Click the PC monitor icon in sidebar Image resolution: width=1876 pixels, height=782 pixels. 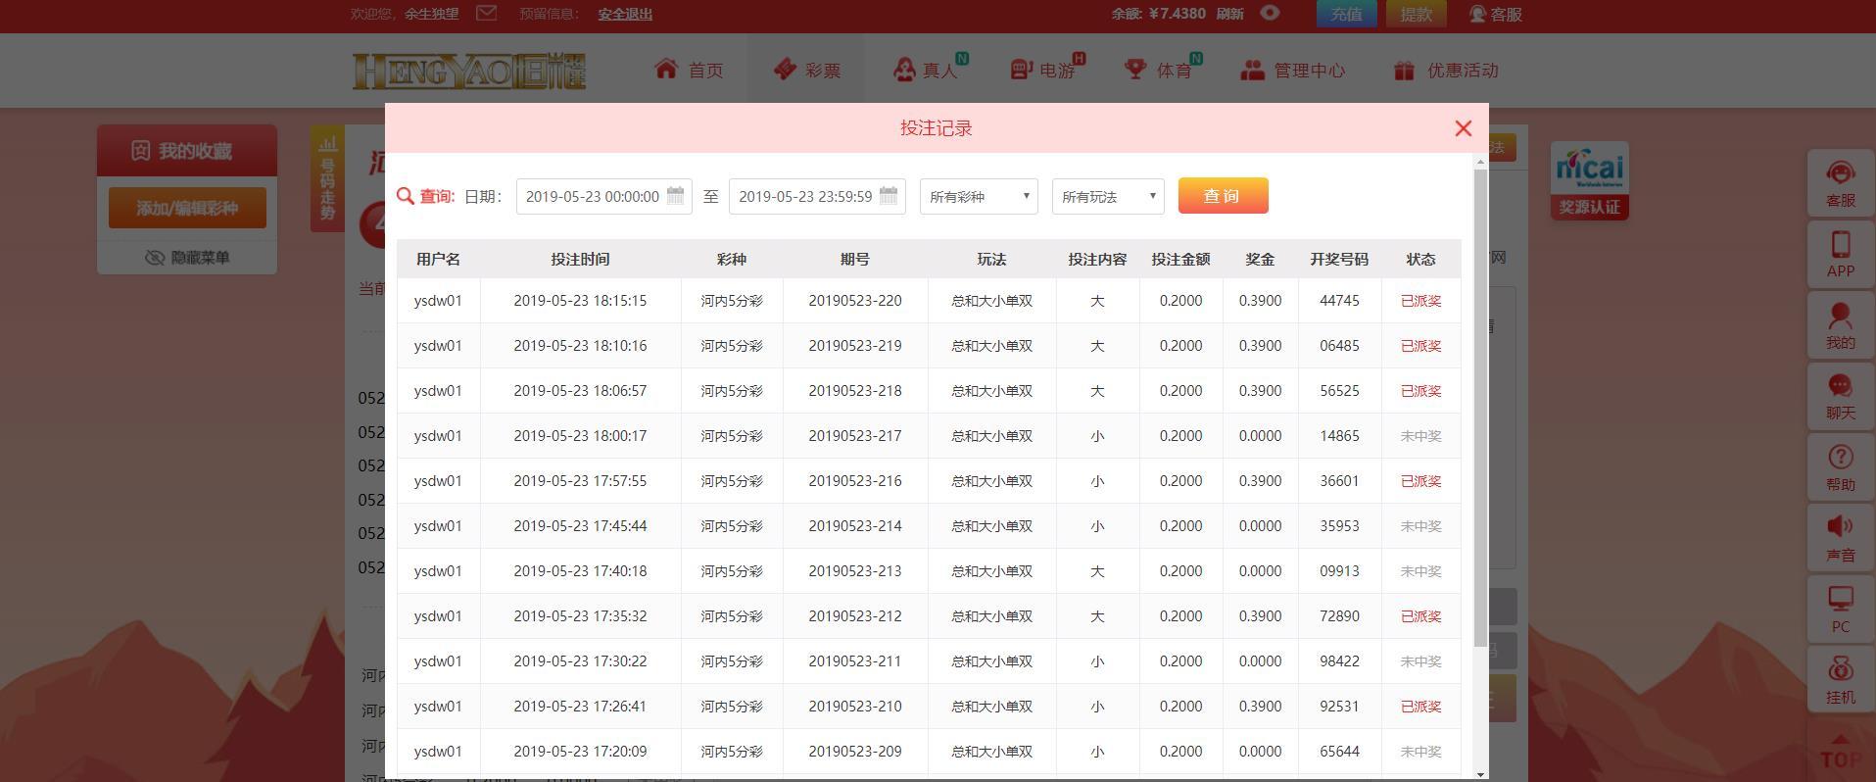click(1841, 611)
